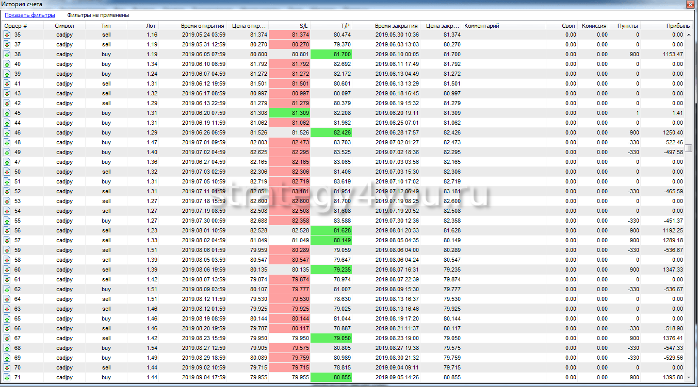Select the icon next to order 67
The height and width of the screenshot is (387, 698).
click(x=7, y=338)
